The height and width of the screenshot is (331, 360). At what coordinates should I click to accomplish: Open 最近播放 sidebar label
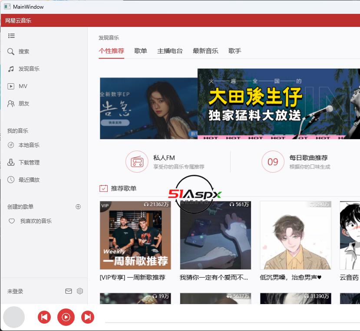(x=29, y=180)
